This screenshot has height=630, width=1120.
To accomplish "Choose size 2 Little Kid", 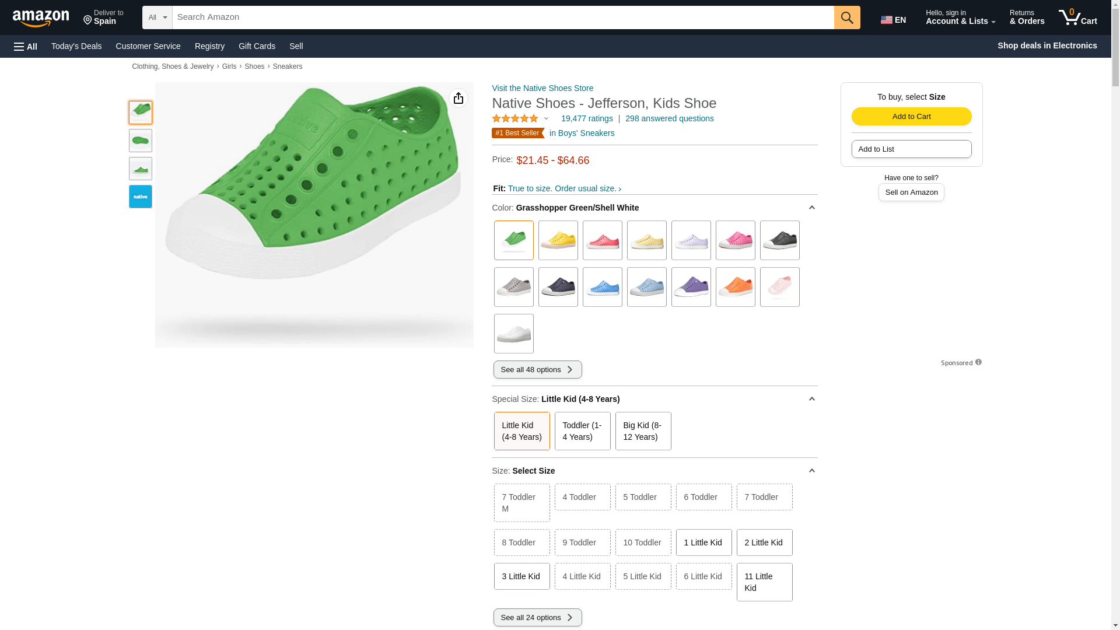I will tap(764, 542).
